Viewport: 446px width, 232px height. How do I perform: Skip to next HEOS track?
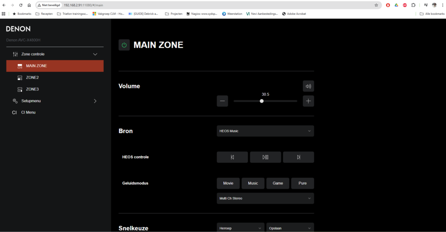click(x=298, y=157)
